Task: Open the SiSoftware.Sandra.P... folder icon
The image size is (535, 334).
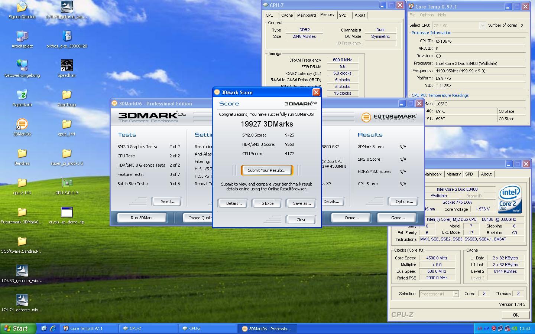Action: tap(22, 244)
